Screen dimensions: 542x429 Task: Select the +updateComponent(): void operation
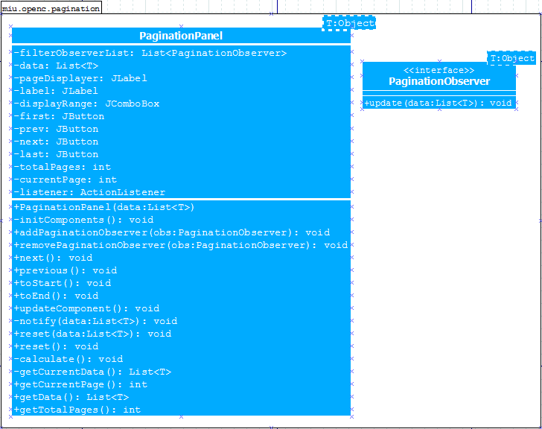point(86,308)
